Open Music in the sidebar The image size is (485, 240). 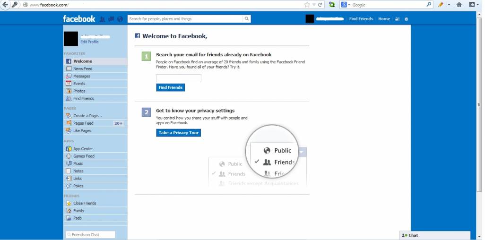point(95,163)
